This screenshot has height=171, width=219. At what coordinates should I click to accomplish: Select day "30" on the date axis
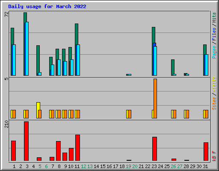pos(199,166)
